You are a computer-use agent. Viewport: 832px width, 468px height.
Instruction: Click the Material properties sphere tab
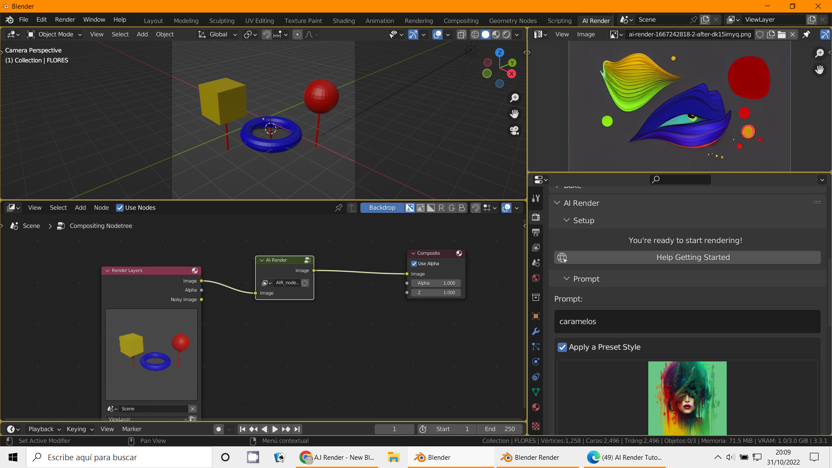(x=536, y=407)
